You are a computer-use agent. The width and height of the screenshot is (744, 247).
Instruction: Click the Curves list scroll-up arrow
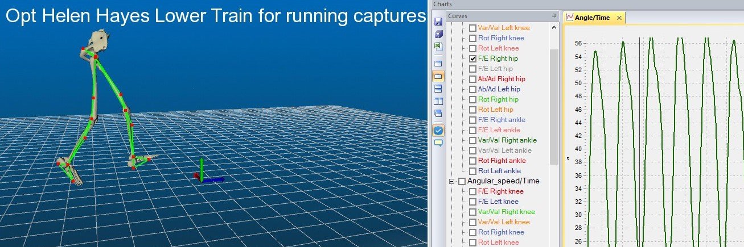(554, 27)
